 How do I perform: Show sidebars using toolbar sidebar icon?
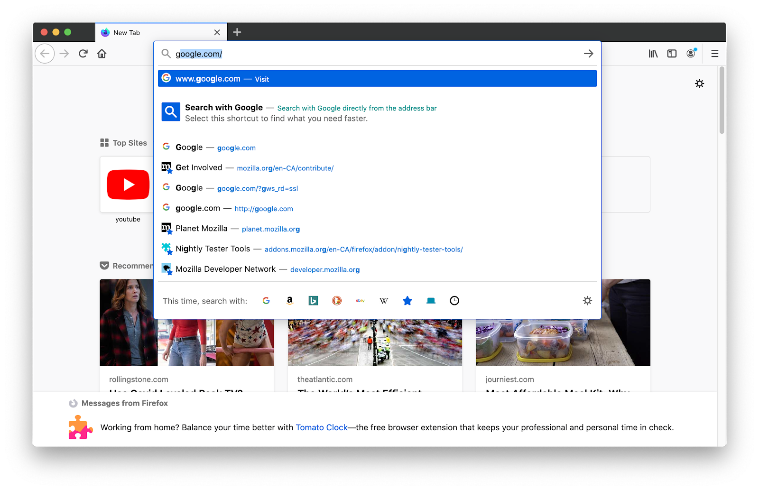pos(672,54)
